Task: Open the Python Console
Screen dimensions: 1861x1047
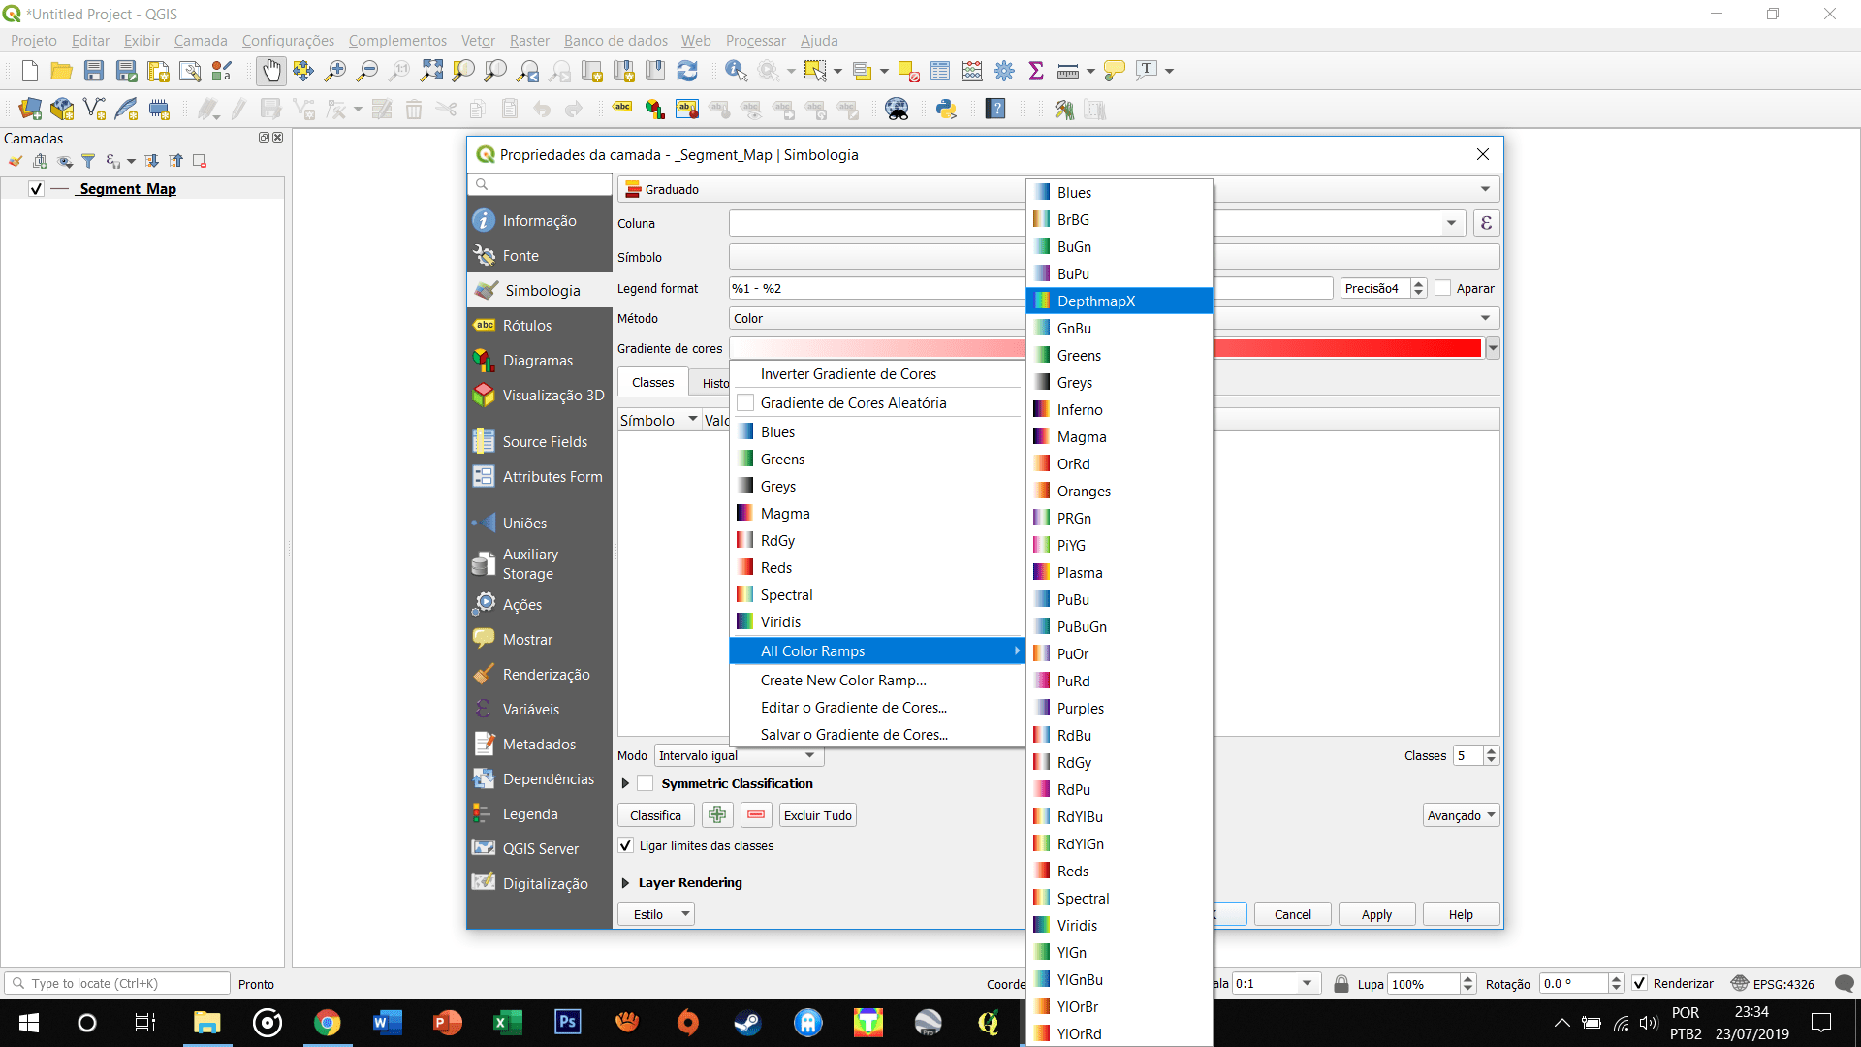Action: (947, 109)
